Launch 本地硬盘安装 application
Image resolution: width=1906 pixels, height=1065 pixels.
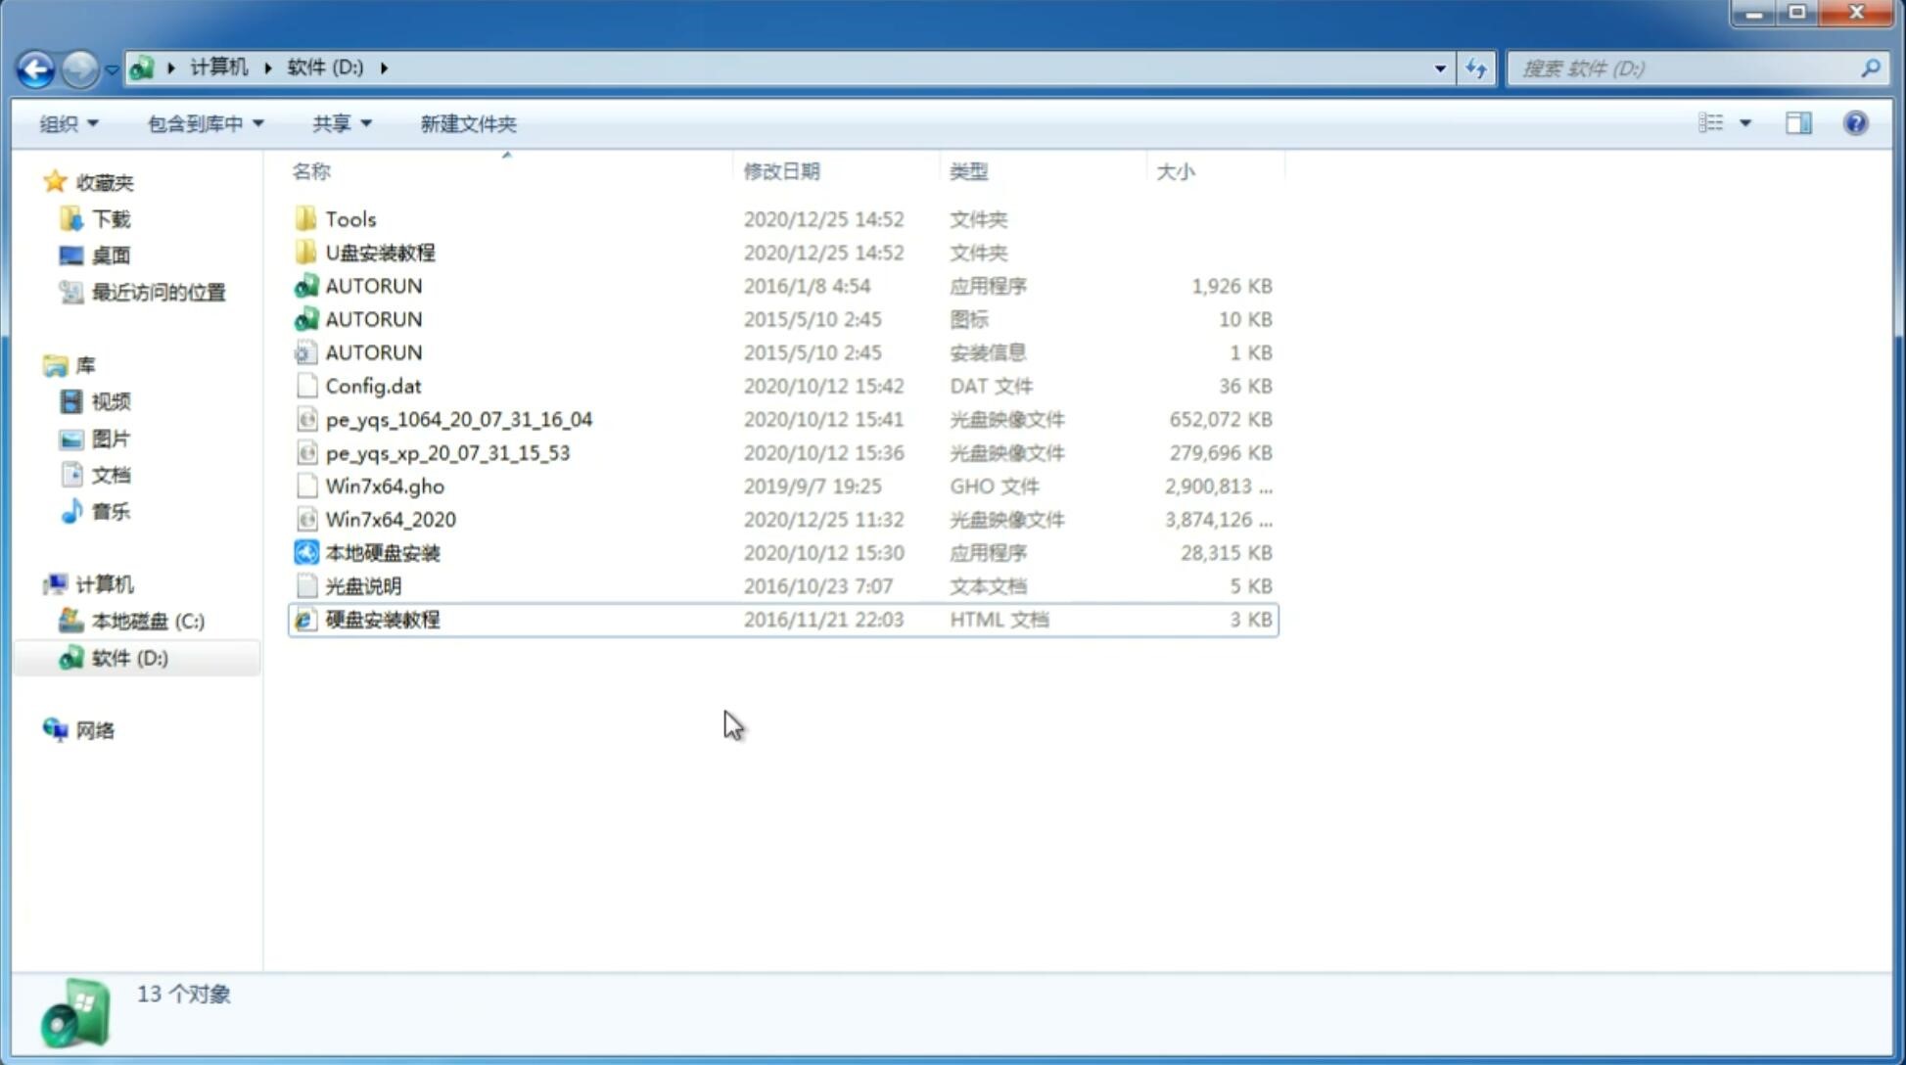click(381, 551)
